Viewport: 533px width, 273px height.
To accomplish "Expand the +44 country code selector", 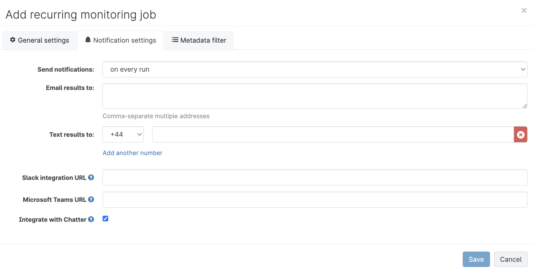I will [123, 135].
